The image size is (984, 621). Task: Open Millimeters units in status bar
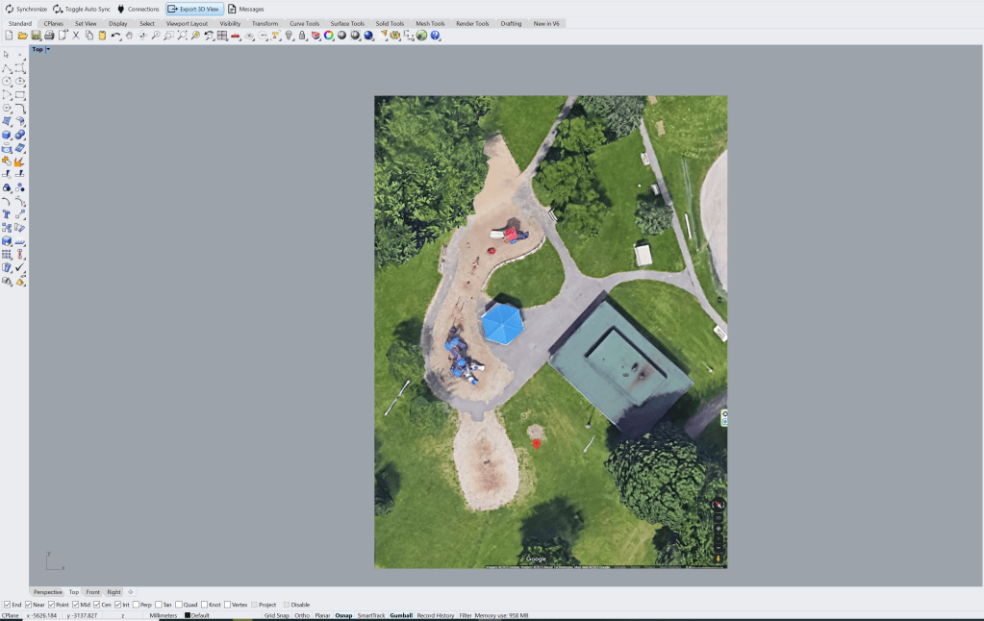coord(163,615)
